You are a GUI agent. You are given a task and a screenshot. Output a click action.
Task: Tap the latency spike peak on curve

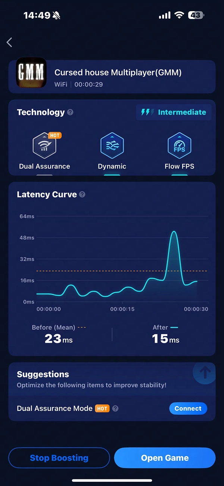(174, 232)
